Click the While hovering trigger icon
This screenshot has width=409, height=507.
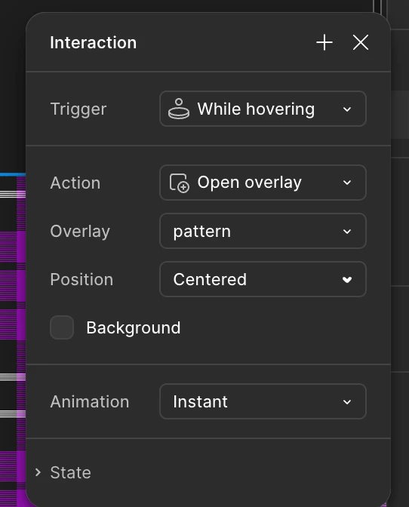click(x=179, y=109)
